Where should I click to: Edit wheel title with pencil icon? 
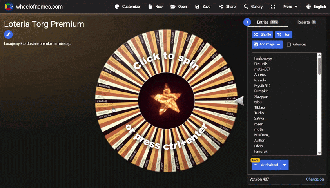(8, 34)
